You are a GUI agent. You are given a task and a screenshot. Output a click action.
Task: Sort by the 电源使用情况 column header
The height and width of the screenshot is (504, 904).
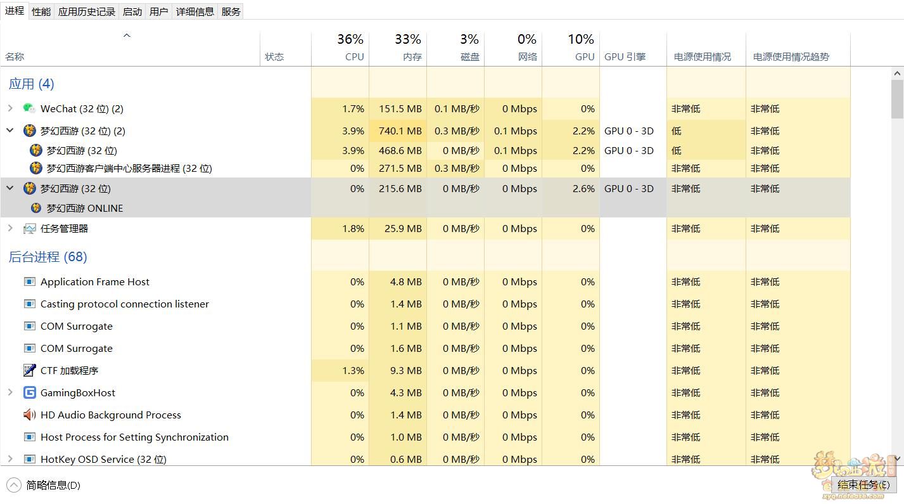(x=706, y=49)
